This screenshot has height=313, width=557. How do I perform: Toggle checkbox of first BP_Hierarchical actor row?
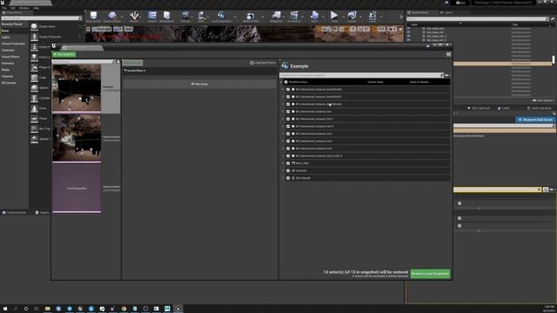(x=288, y=90)
